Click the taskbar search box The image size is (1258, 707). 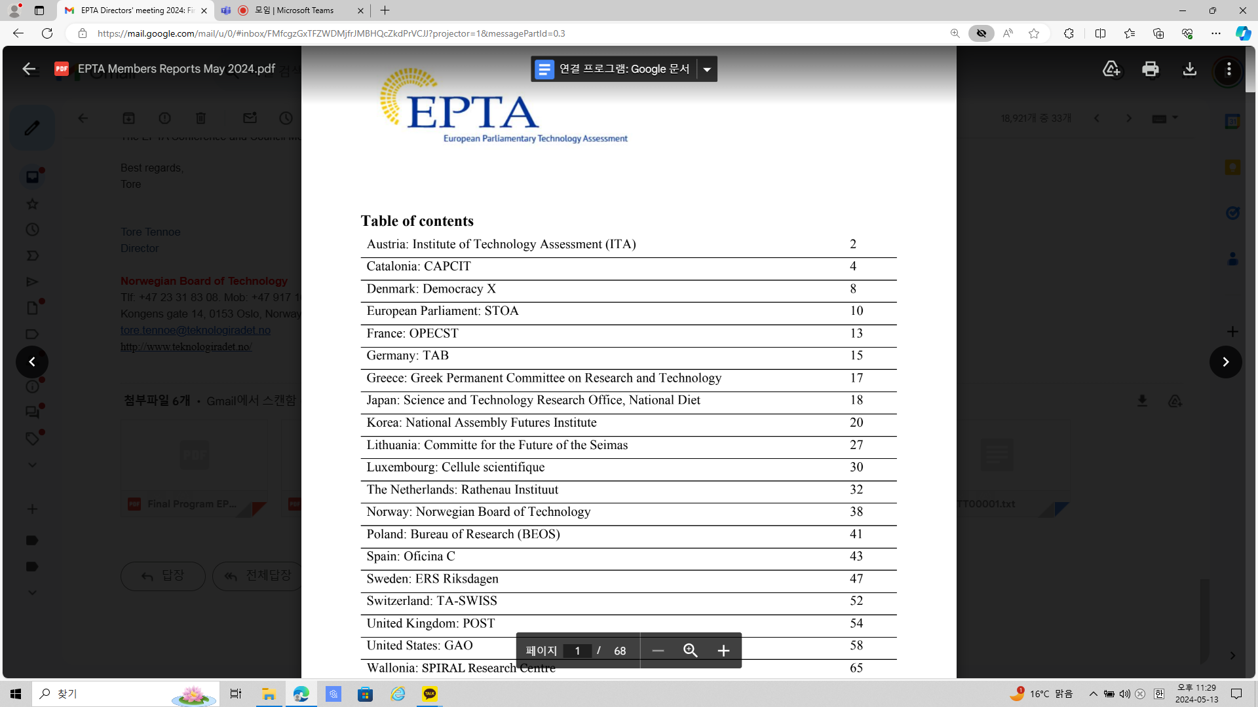(x=126, y=694)
